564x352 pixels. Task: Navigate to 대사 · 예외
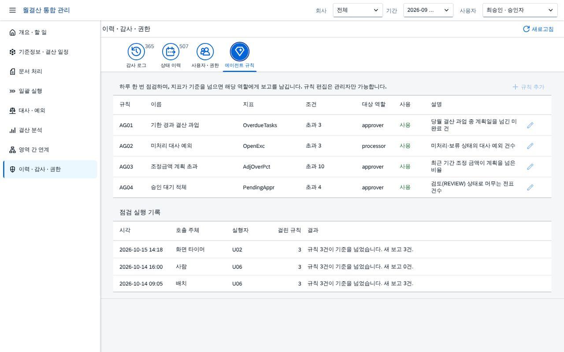click(x=50, y=110)
